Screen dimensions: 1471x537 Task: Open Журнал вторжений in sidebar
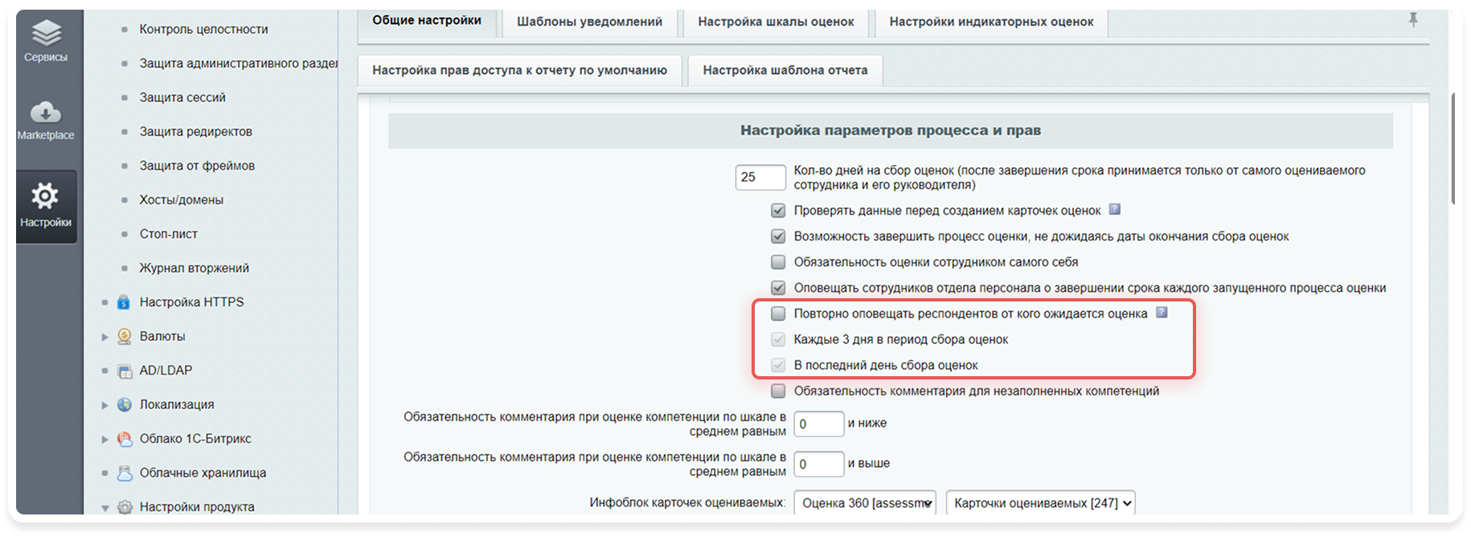[x=195, y=268]
